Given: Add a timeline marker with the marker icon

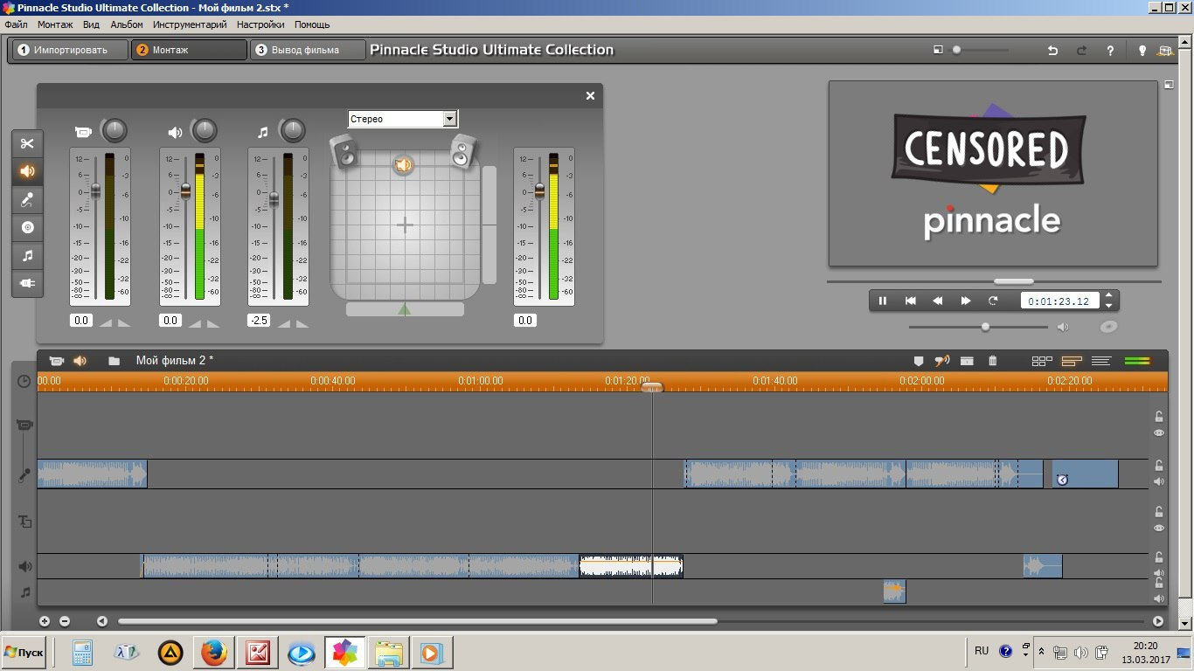Looking at the screenshot, I should pos(919,360).
